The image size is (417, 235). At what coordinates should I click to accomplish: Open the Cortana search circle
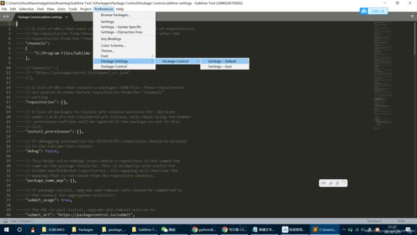(x=19, y=229)
